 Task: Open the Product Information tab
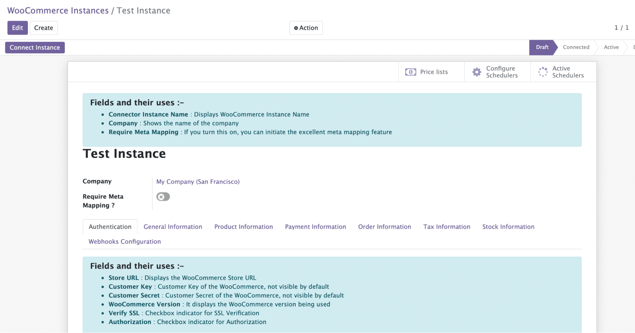pos(243,227)
